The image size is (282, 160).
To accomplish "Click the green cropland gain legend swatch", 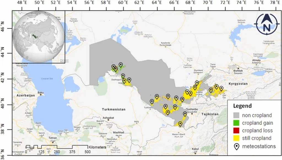I will 236,123.
